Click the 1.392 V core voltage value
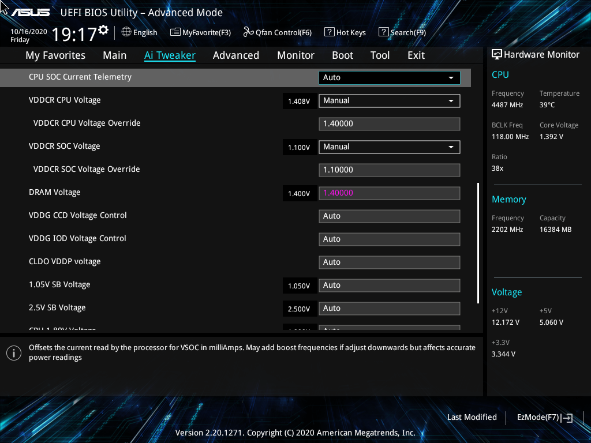Viewport: 591px width, 443px height. pos(551,137)
